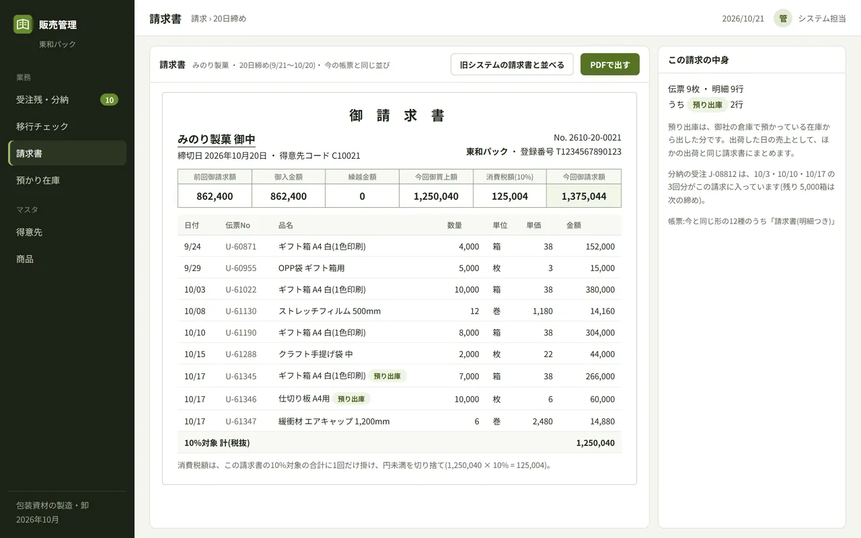This screenshot has width=861, height=538.
Task: Select slip number U-60955
Action: [241, 268]
